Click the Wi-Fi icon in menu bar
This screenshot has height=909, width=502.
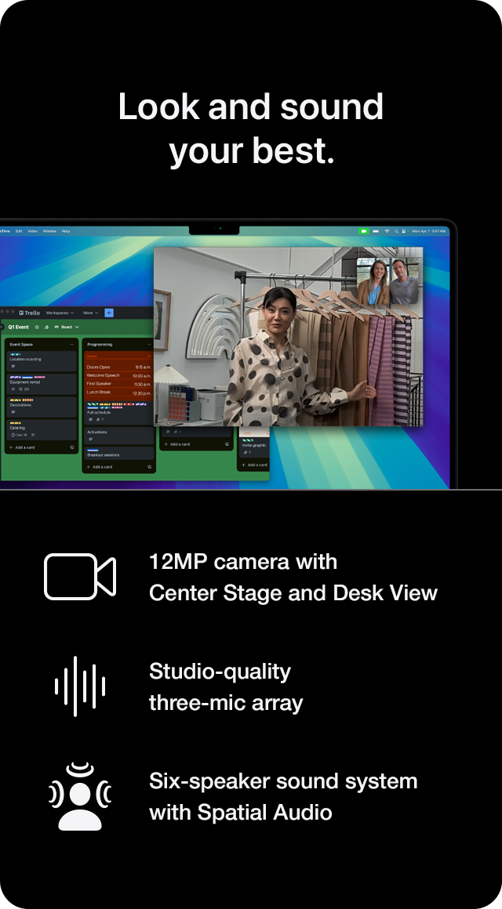click(x=387, y=231)
